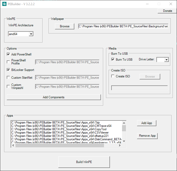This screenshot has width=177, height=171.
Task: Click the Apps list scroll left arrow
Action: [x=13, y=145]
